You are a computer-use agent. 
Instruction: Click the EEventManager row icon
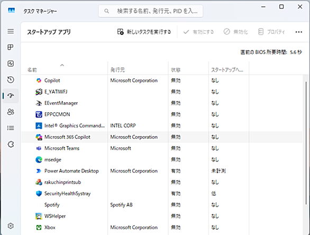[x=39, y=103]
